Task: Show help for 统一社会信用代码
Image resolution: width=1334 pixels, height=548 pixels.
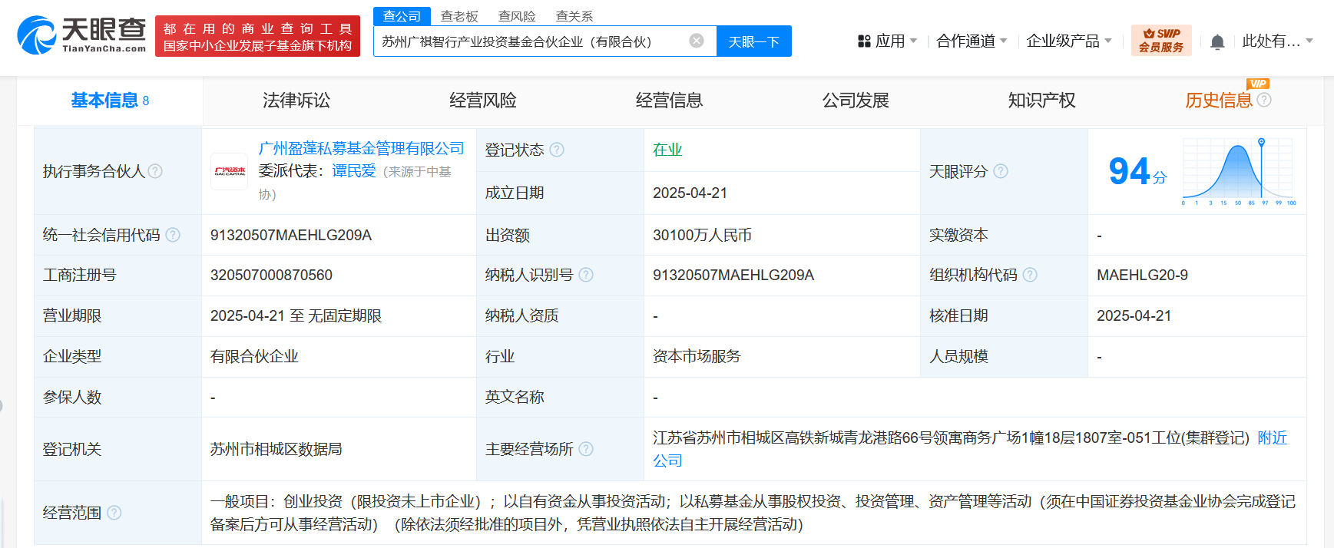Action: coord(173,235)
